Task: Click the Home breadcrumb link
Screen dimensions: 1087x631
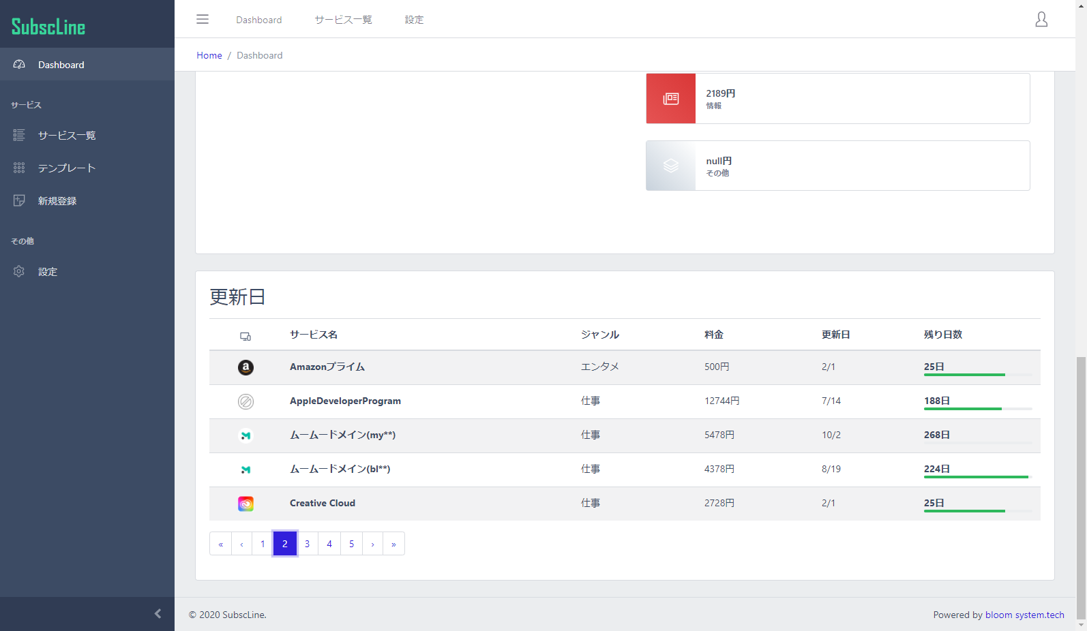Action: (209, 55)
